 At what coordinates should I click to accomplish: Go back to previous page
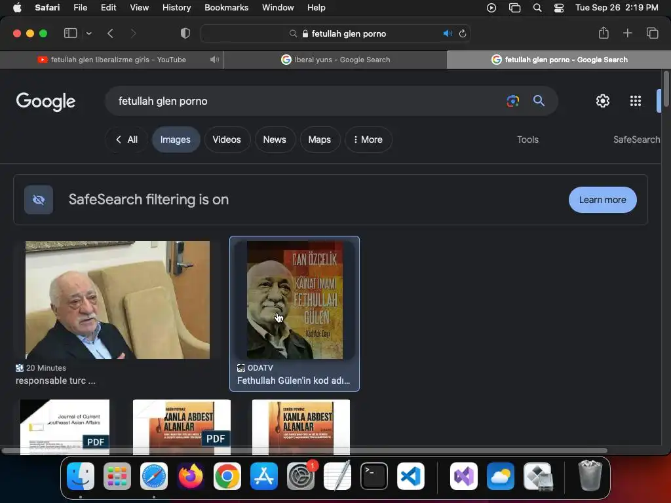110,33
